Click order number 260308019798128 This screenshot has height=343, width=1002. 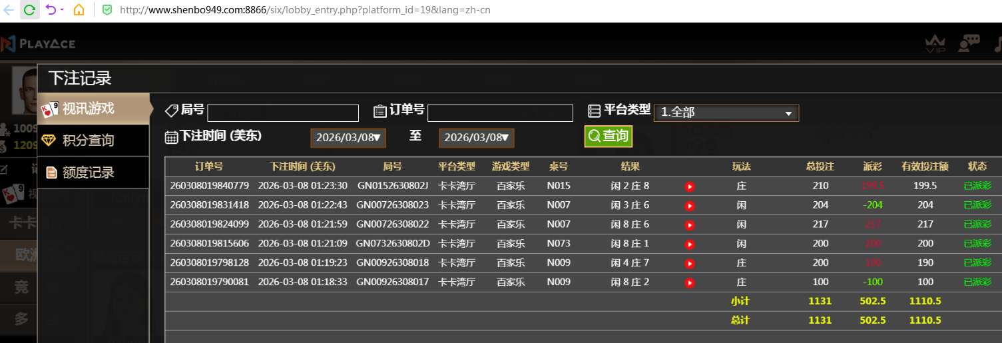click(x=210, y=263)
